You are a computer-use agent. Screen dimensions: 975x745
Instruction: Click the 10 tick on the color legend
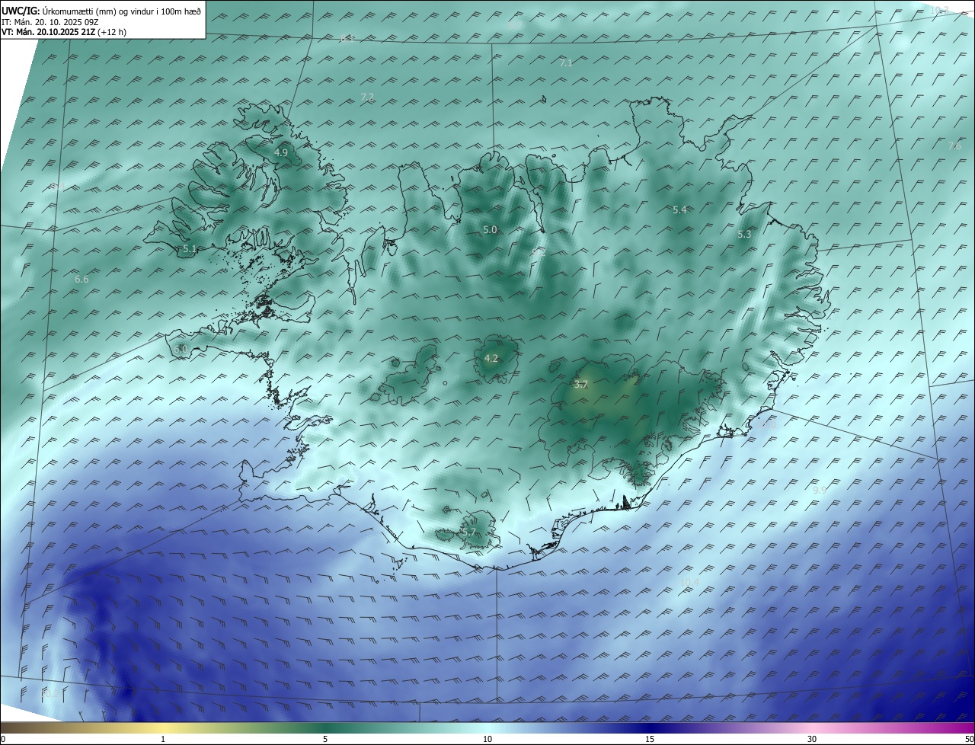pos(487,739)
